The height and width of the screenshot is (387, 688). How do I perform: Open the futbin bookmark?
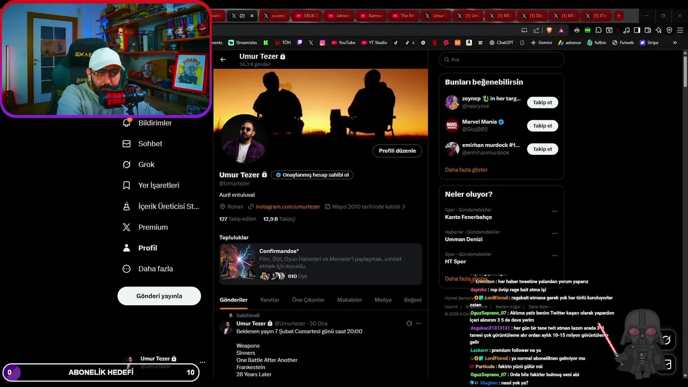[596, 42]
